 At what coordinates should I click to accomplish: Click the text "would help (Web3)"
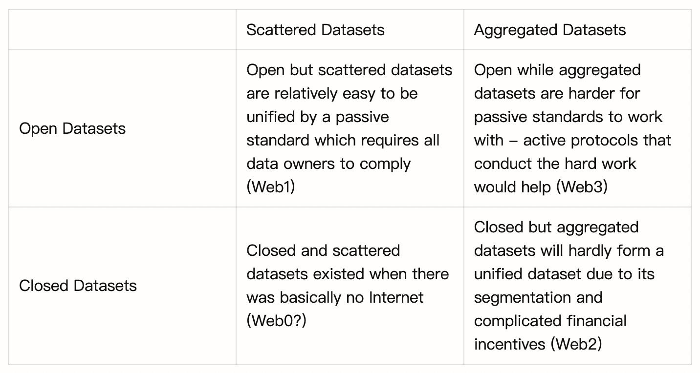click(x=540, y=187)
